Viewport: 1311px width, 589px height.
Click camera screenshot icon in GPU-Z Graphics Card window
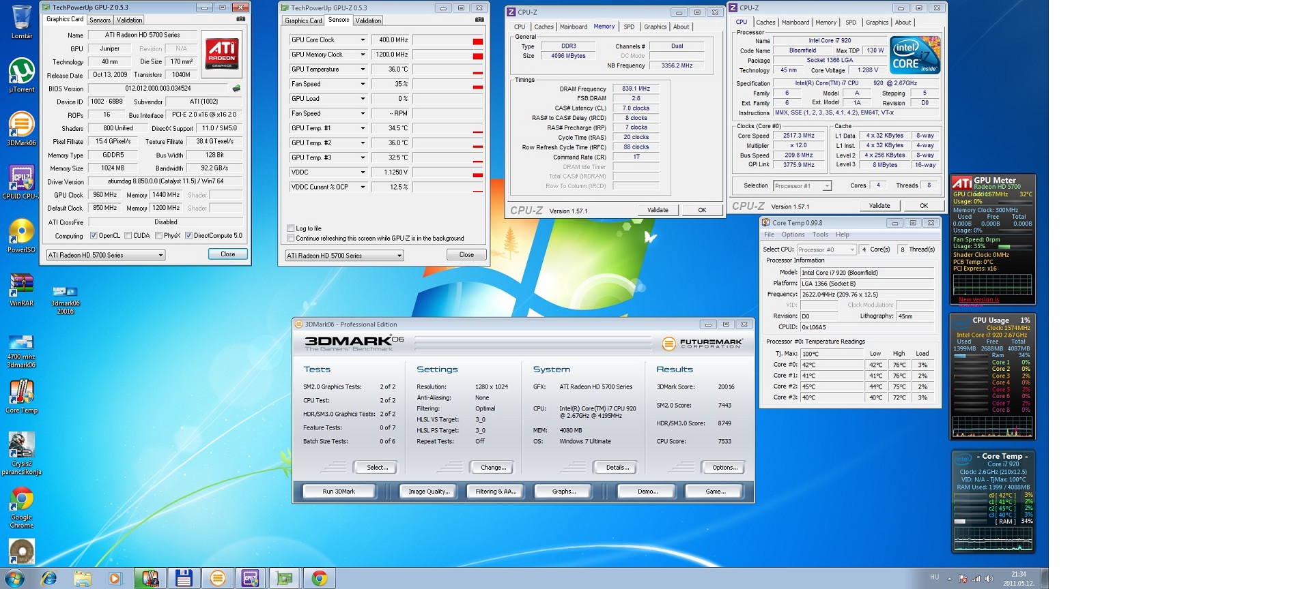[x=240, y=19]
